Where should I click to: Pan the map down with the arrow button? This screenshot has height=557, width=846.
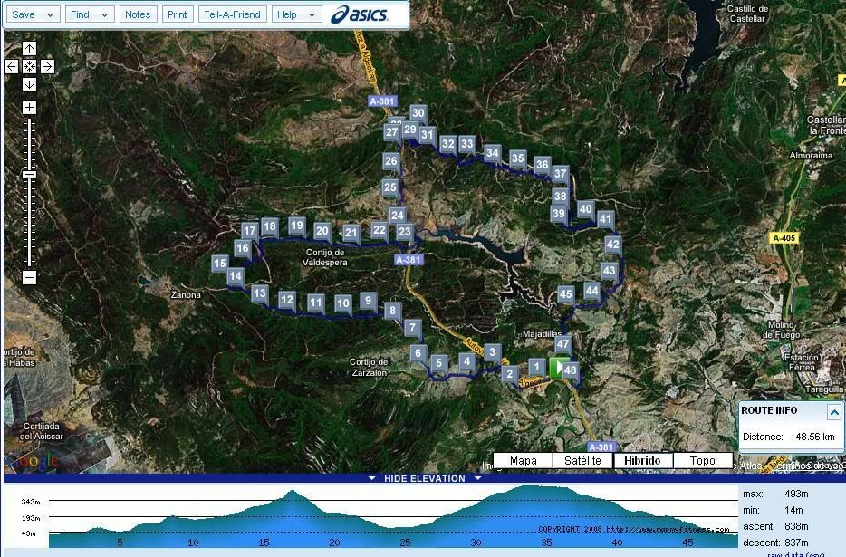(x=29, y=85)
